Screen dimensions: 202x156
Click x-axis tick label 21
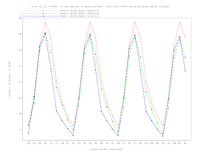[x=68, y=143]
